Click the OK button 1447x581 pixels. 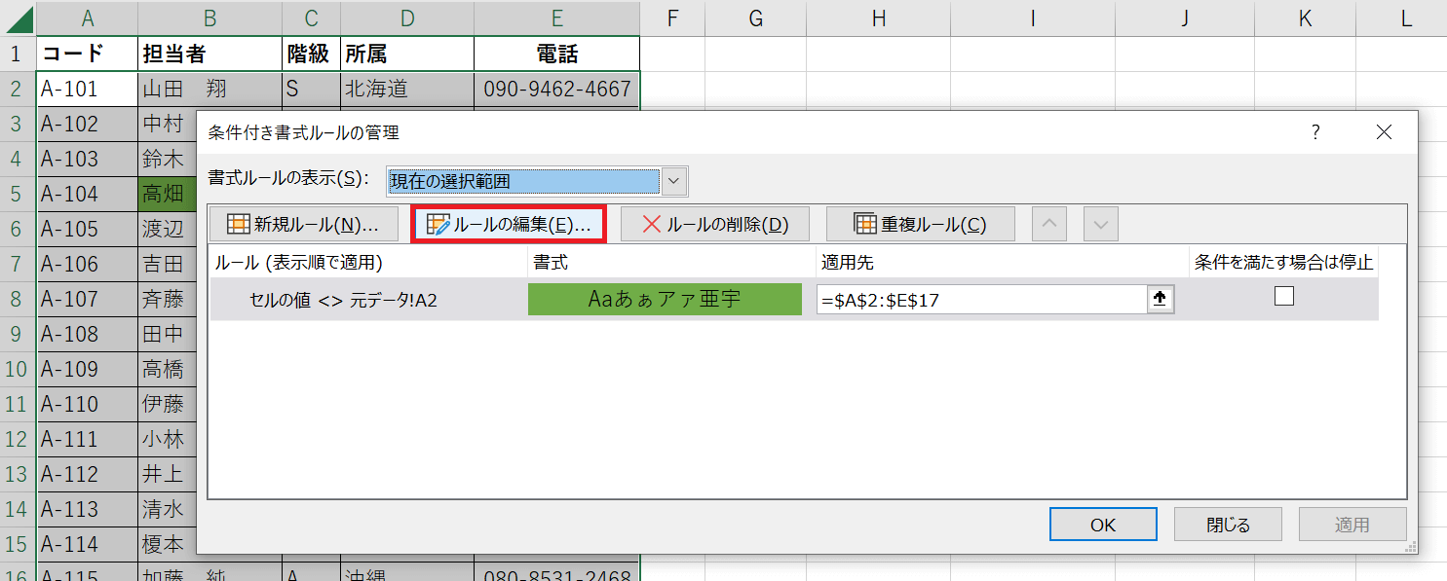(x=1102, y=525)
